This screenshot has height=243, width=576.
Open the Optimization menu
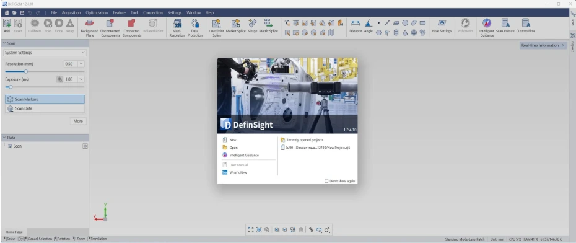(97, 12)
